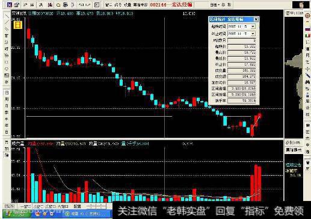Click the bracketed tab at the bottom-left

tap(10, 206)
